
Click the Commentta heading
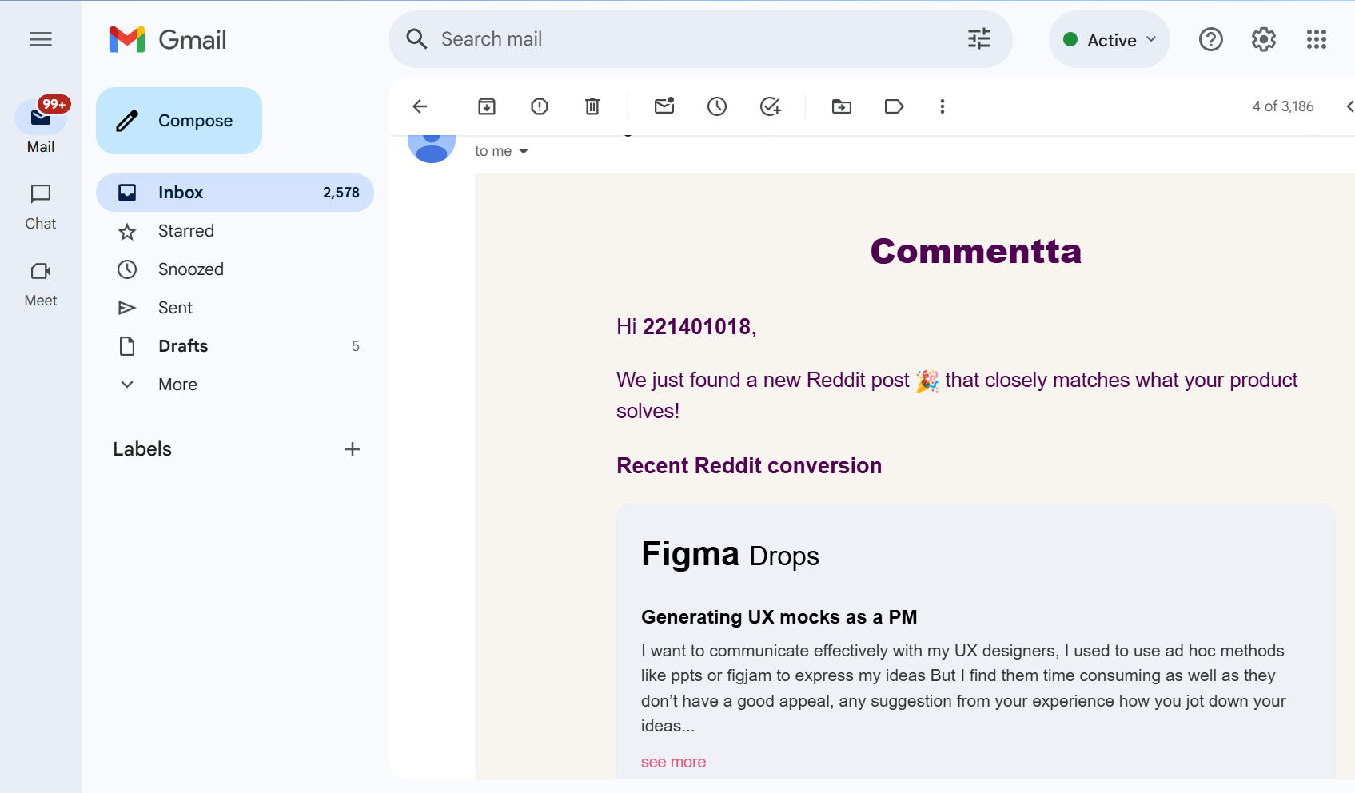coord(976,251)
